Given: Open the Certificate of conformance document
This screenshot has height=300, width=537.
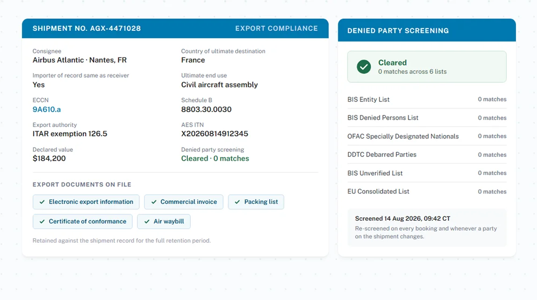Looking at the screenshot, I should coord(83,221).
